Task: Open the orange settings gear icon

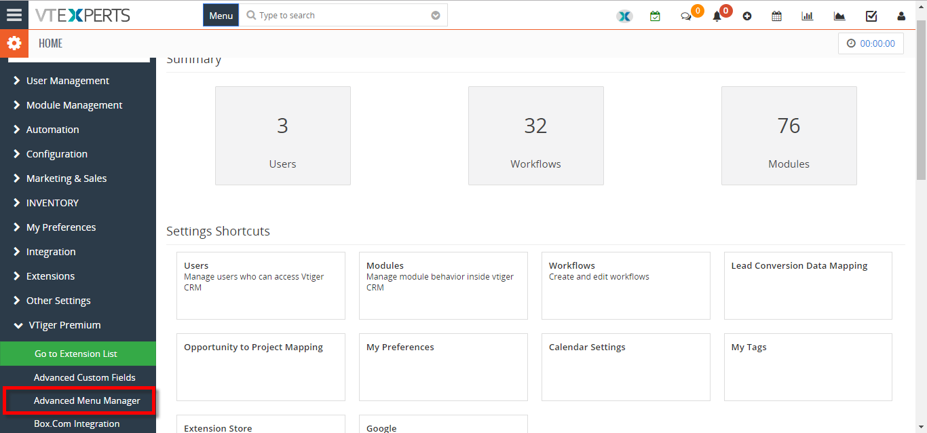Action: pyautogui.click(x=14, y=43)
